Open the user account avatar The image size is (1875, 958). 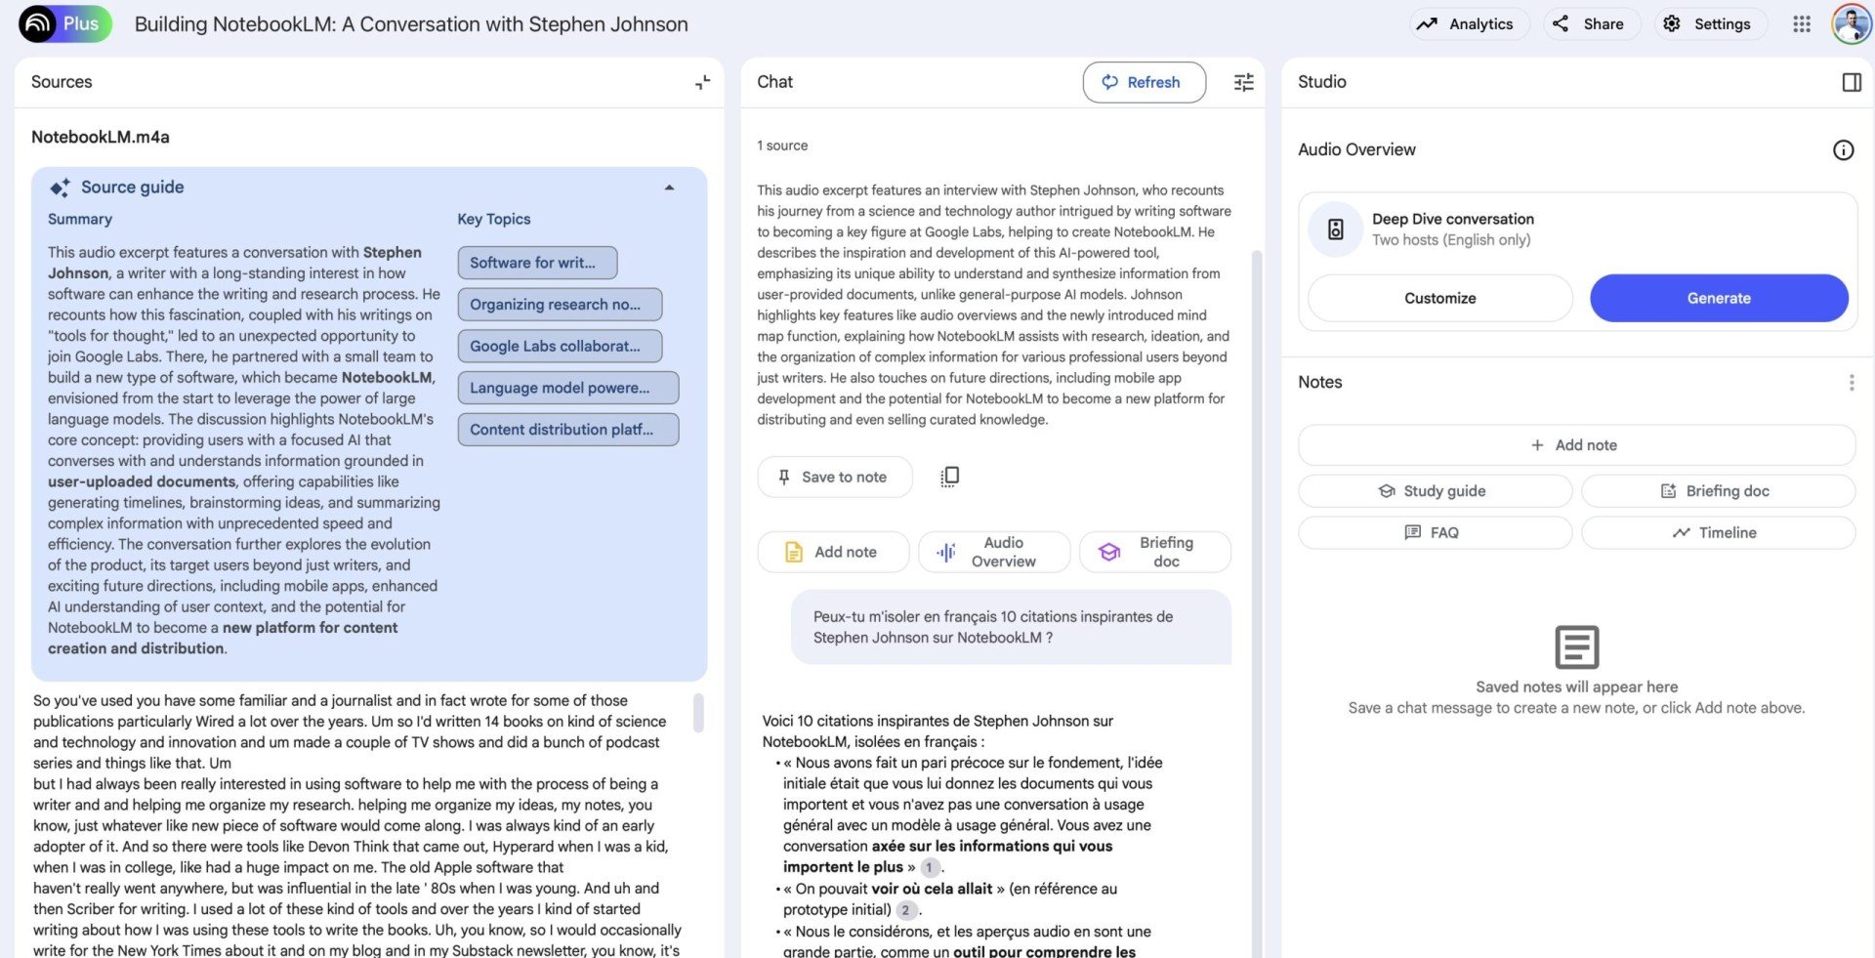[1851, 24]
